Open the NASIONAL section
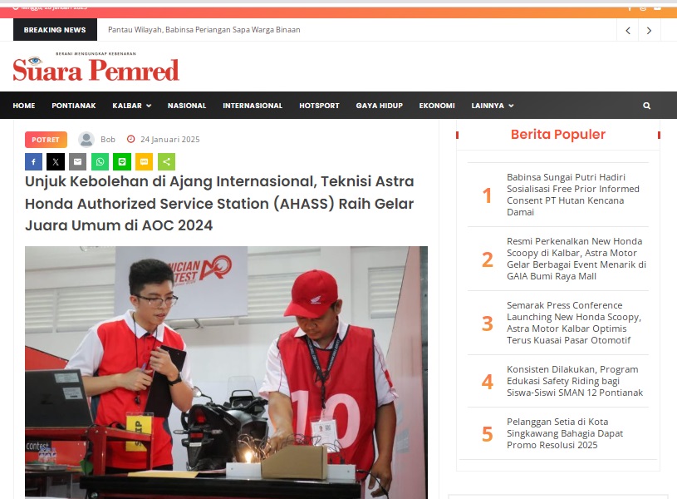The width and height of the screenshot is (677, 499). click(187, 106)
